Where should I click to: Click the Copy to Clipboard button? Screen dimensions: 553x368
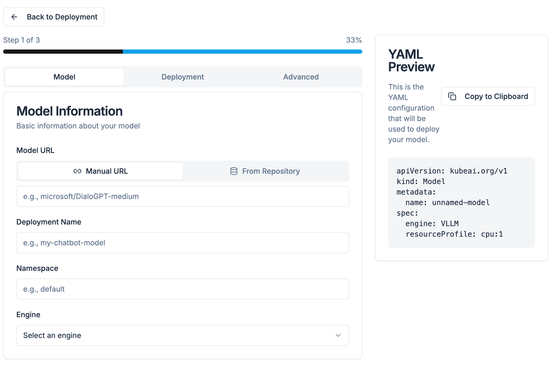coord(488,96)
